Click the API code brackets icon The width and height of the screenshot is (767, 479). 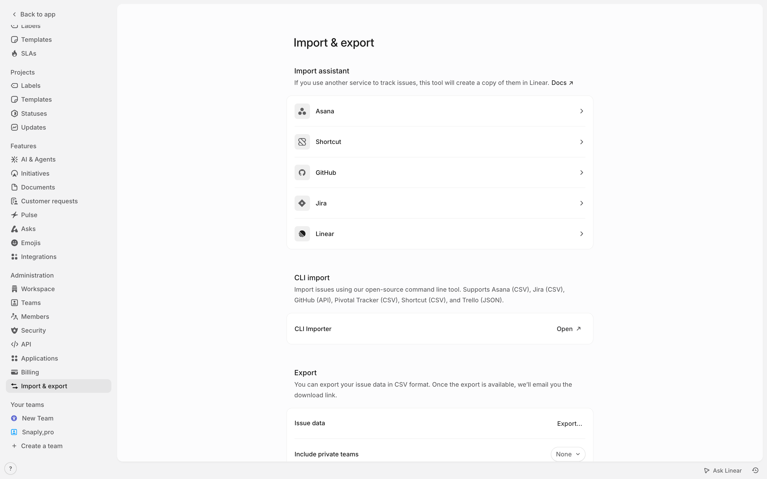(14, 344)
